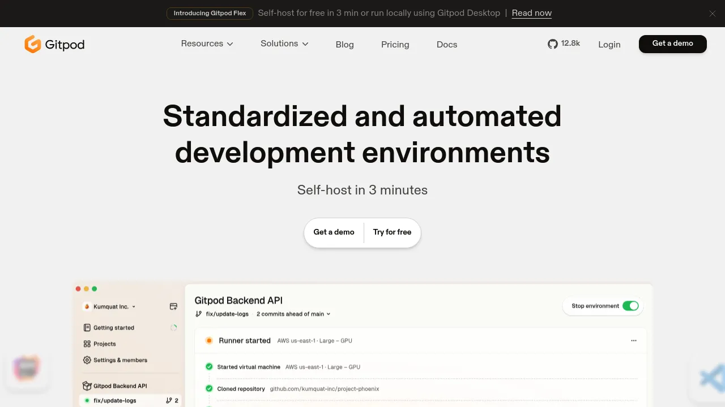Click the Getting started progress ring

(174, 328)
